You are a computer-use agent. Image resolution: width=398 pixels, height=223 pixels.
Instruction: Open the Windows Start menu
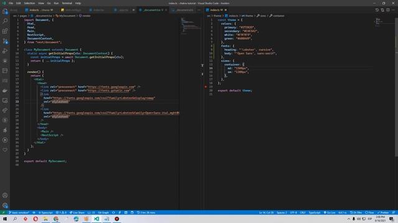click(5, 219)
